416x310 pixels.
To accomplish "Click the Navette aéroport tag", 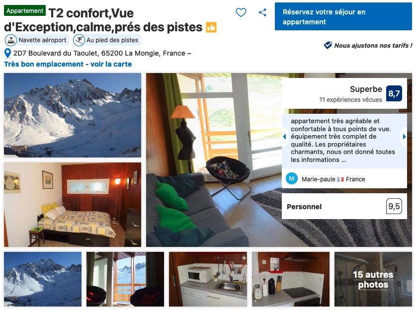I will (x=37, y=40).
